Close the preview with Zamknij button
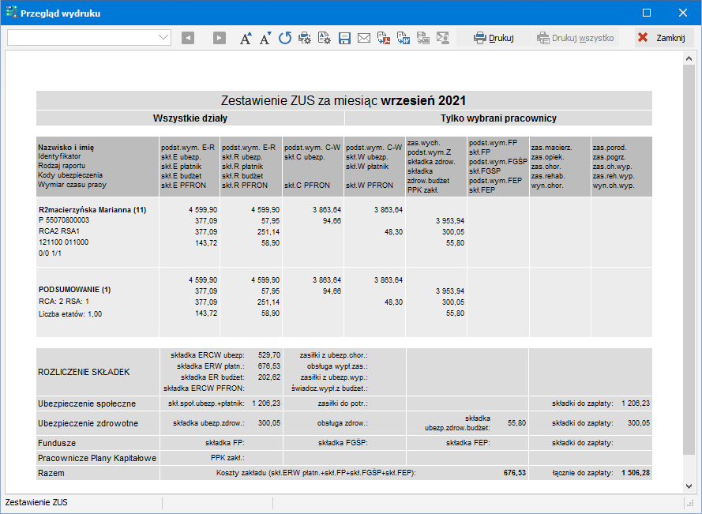 pyautogui.click(x=664, y=38)
